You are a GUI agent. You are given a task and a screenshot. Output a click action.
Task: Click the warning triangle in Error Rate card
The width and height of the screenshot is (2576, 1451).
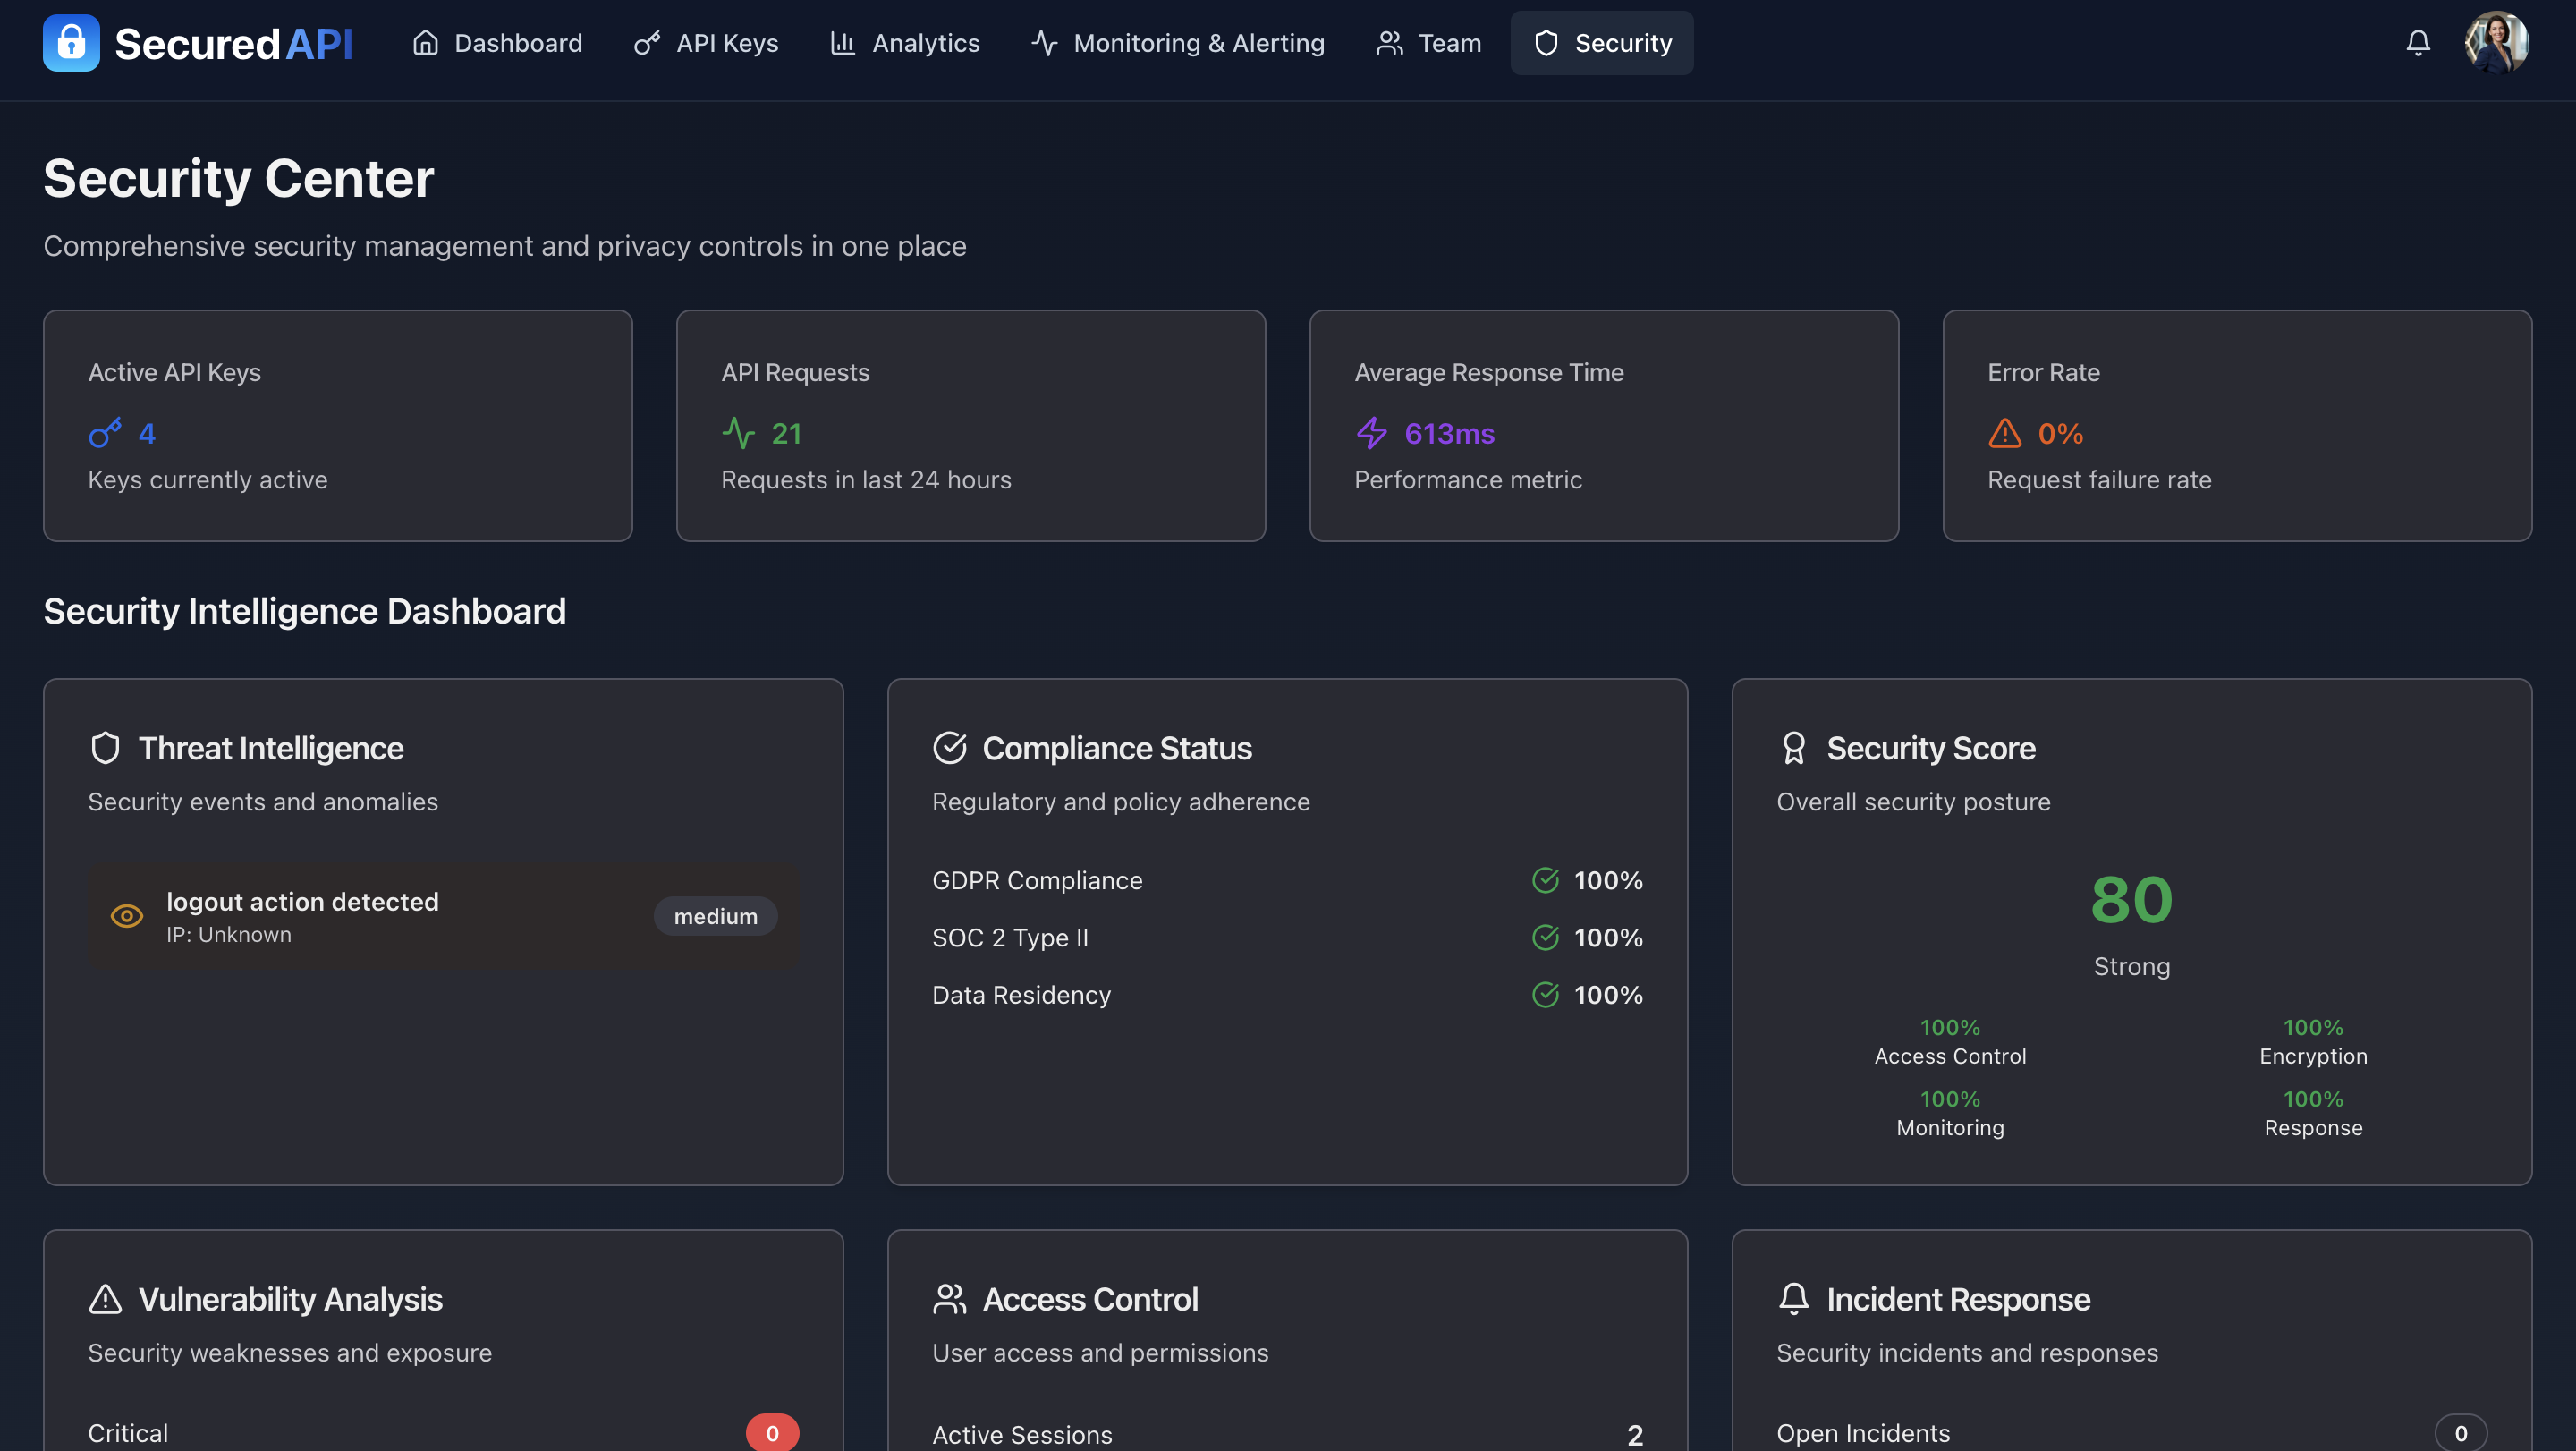coord(2003,433)
